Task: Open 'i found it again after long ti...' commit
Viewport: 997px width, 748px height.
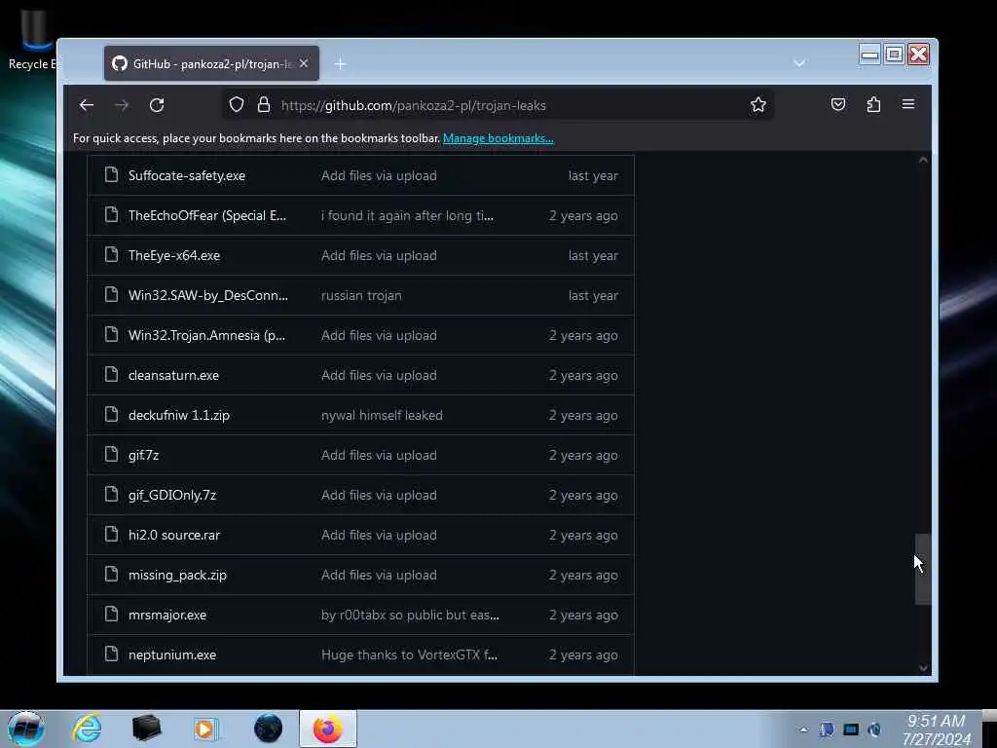Action: 407,215
